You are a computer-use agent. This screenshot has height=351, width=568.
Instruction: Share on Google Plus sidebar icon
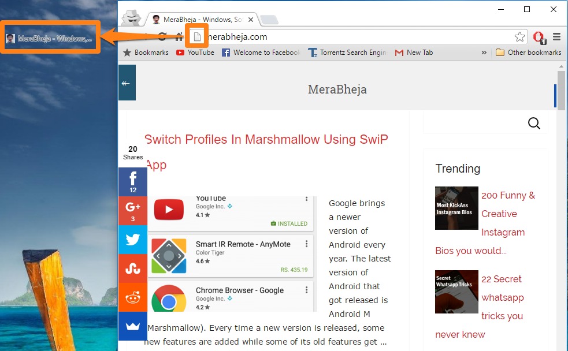132,211
